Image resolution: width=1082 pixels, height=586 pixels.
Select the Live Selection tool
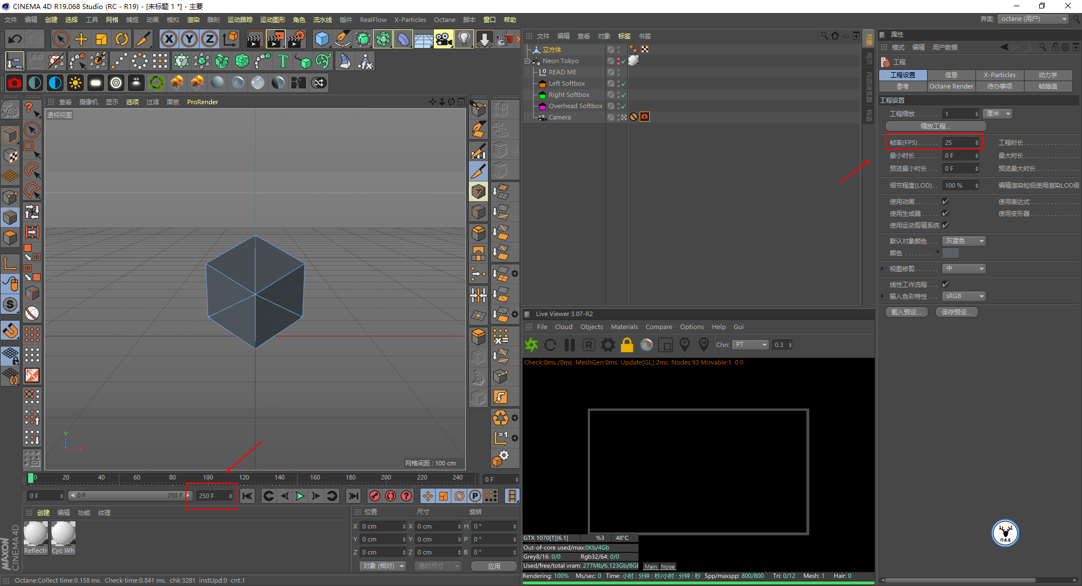coord(60,39)
